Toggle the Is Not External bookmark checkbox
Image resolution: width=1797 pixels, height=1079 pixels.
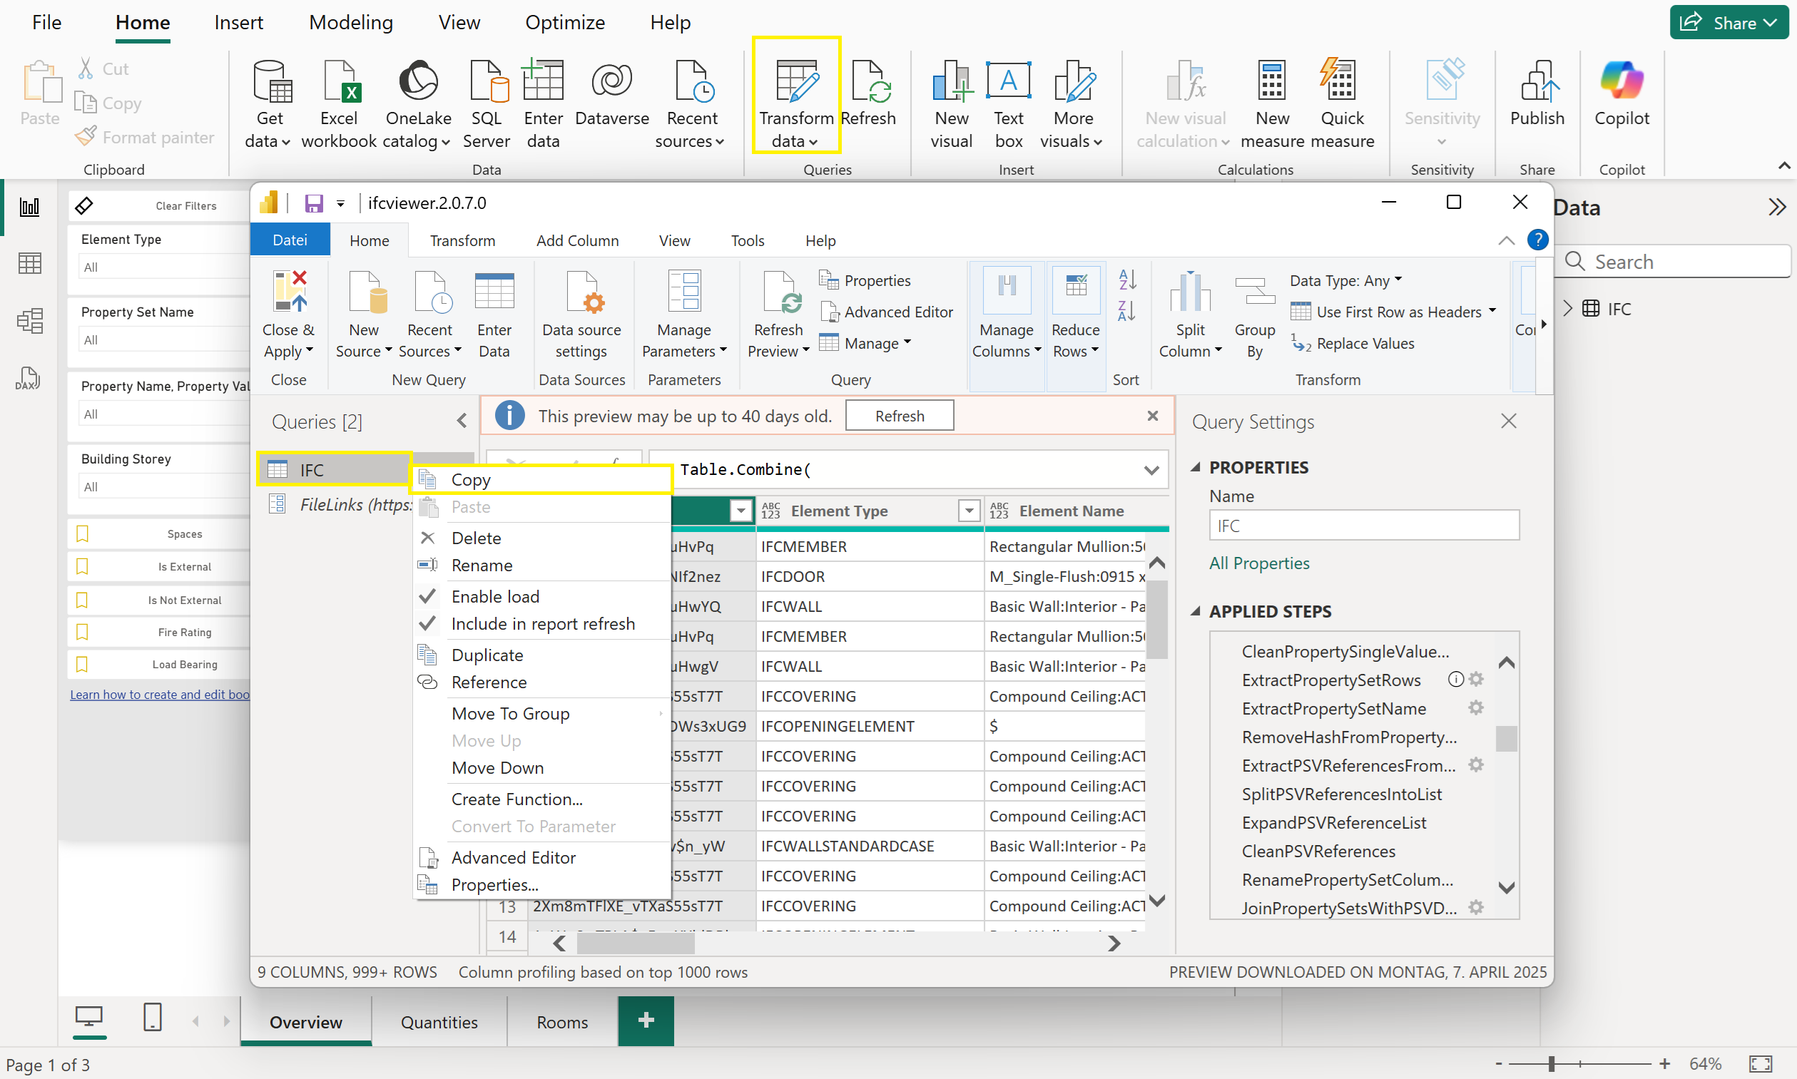(82, 600)
